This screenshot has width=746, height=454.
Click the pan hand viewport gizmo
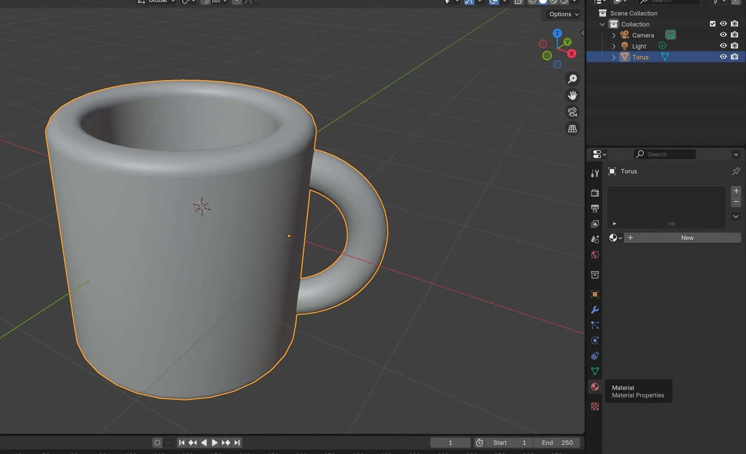coord(572,95)
